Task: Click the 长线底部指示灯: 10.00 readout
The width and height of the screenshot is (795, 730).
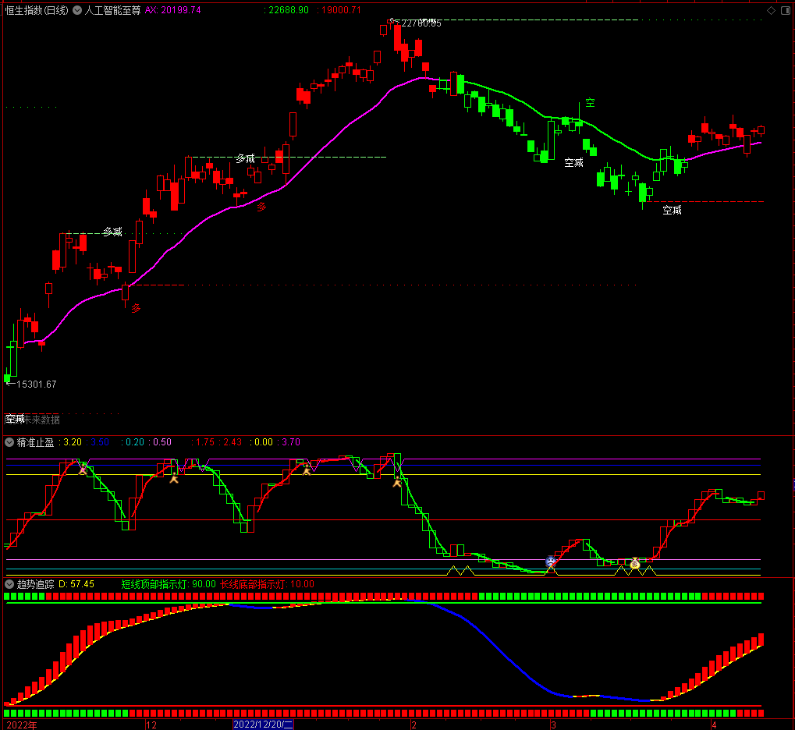Action: (x=267, y=584)
